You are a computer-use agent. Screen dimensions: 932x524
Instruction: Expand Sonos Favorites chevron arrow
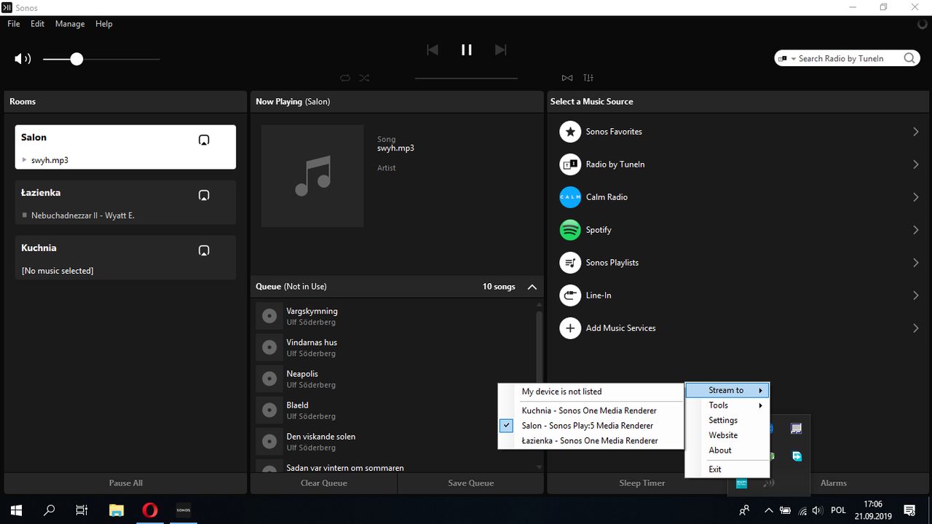point(915,132)
